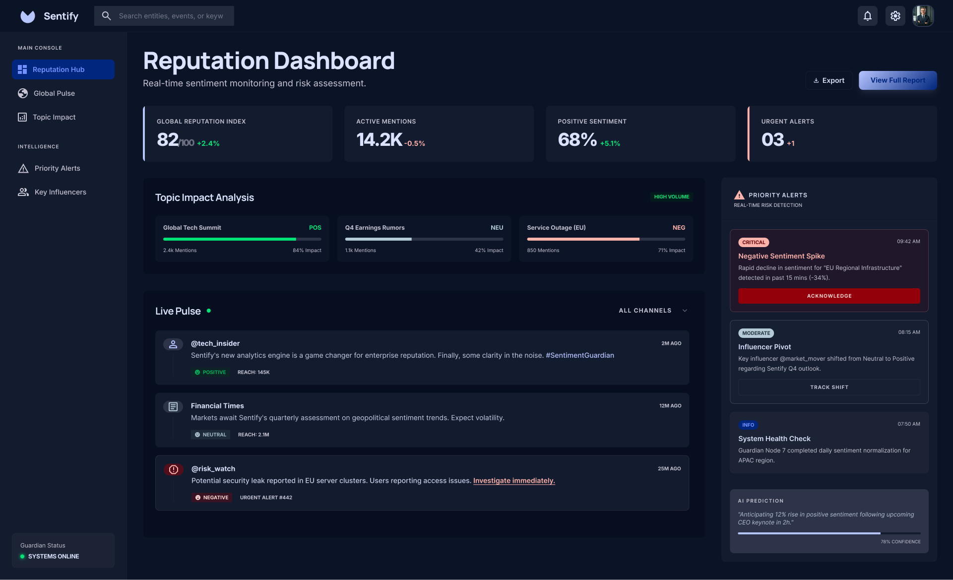Click the Export button

[829, 80]
